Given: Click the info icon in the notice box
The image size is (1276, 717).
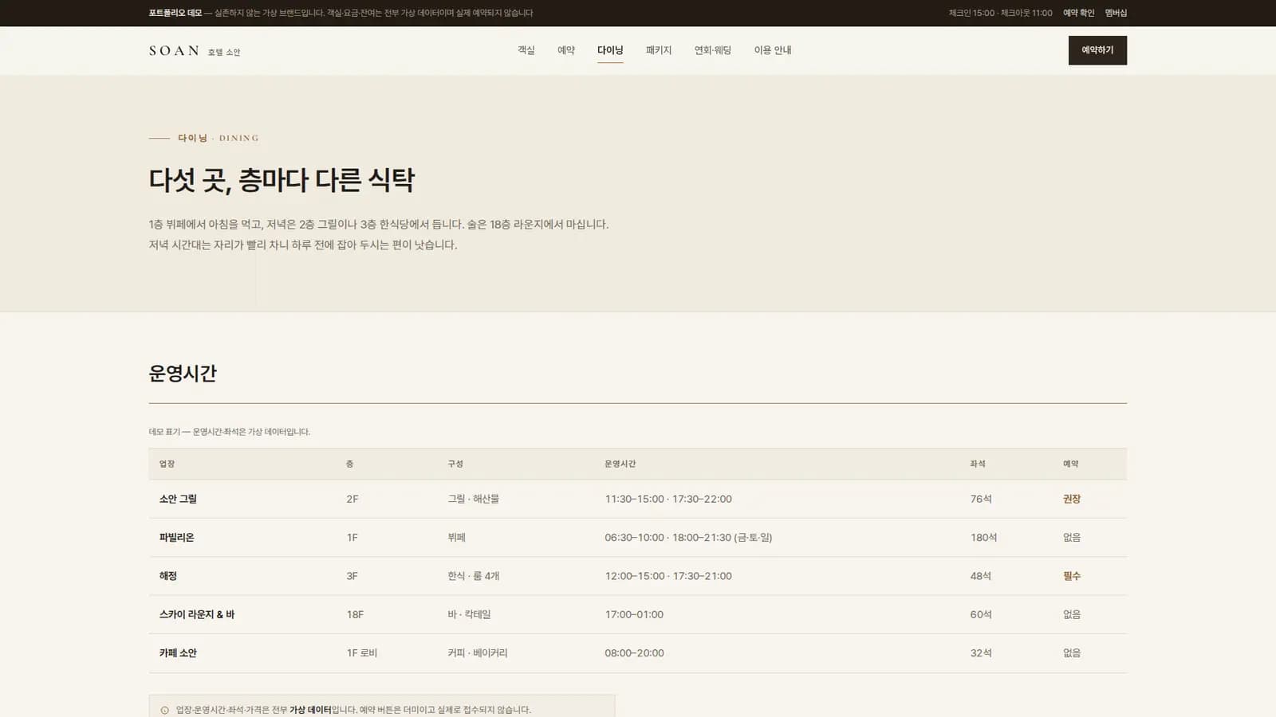Looking at the screenshot, I should pyautogui.click(x=165, y=710).
